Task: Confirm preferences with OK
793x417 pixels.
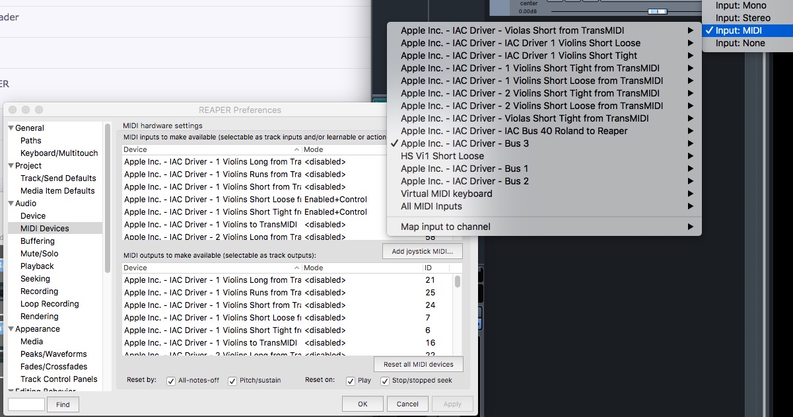Action: click(x=362, y=404)
